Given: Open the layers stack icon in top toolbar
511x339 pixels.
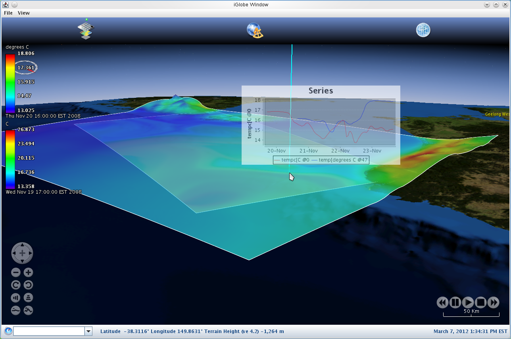Looking at the screenshot, I should [x=86, y=30].
